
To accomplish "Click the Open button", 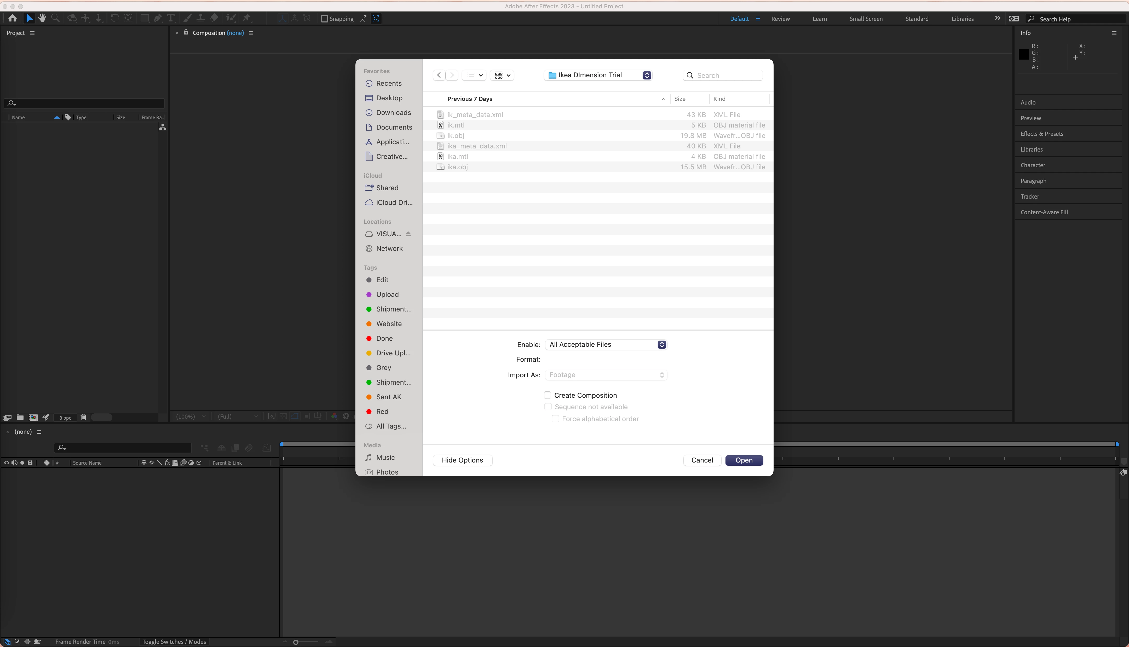I will point(744,460).
